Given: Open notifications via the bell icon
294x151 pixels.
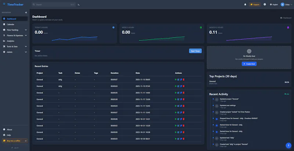Looking at the screenshot, I should [245, 4].
